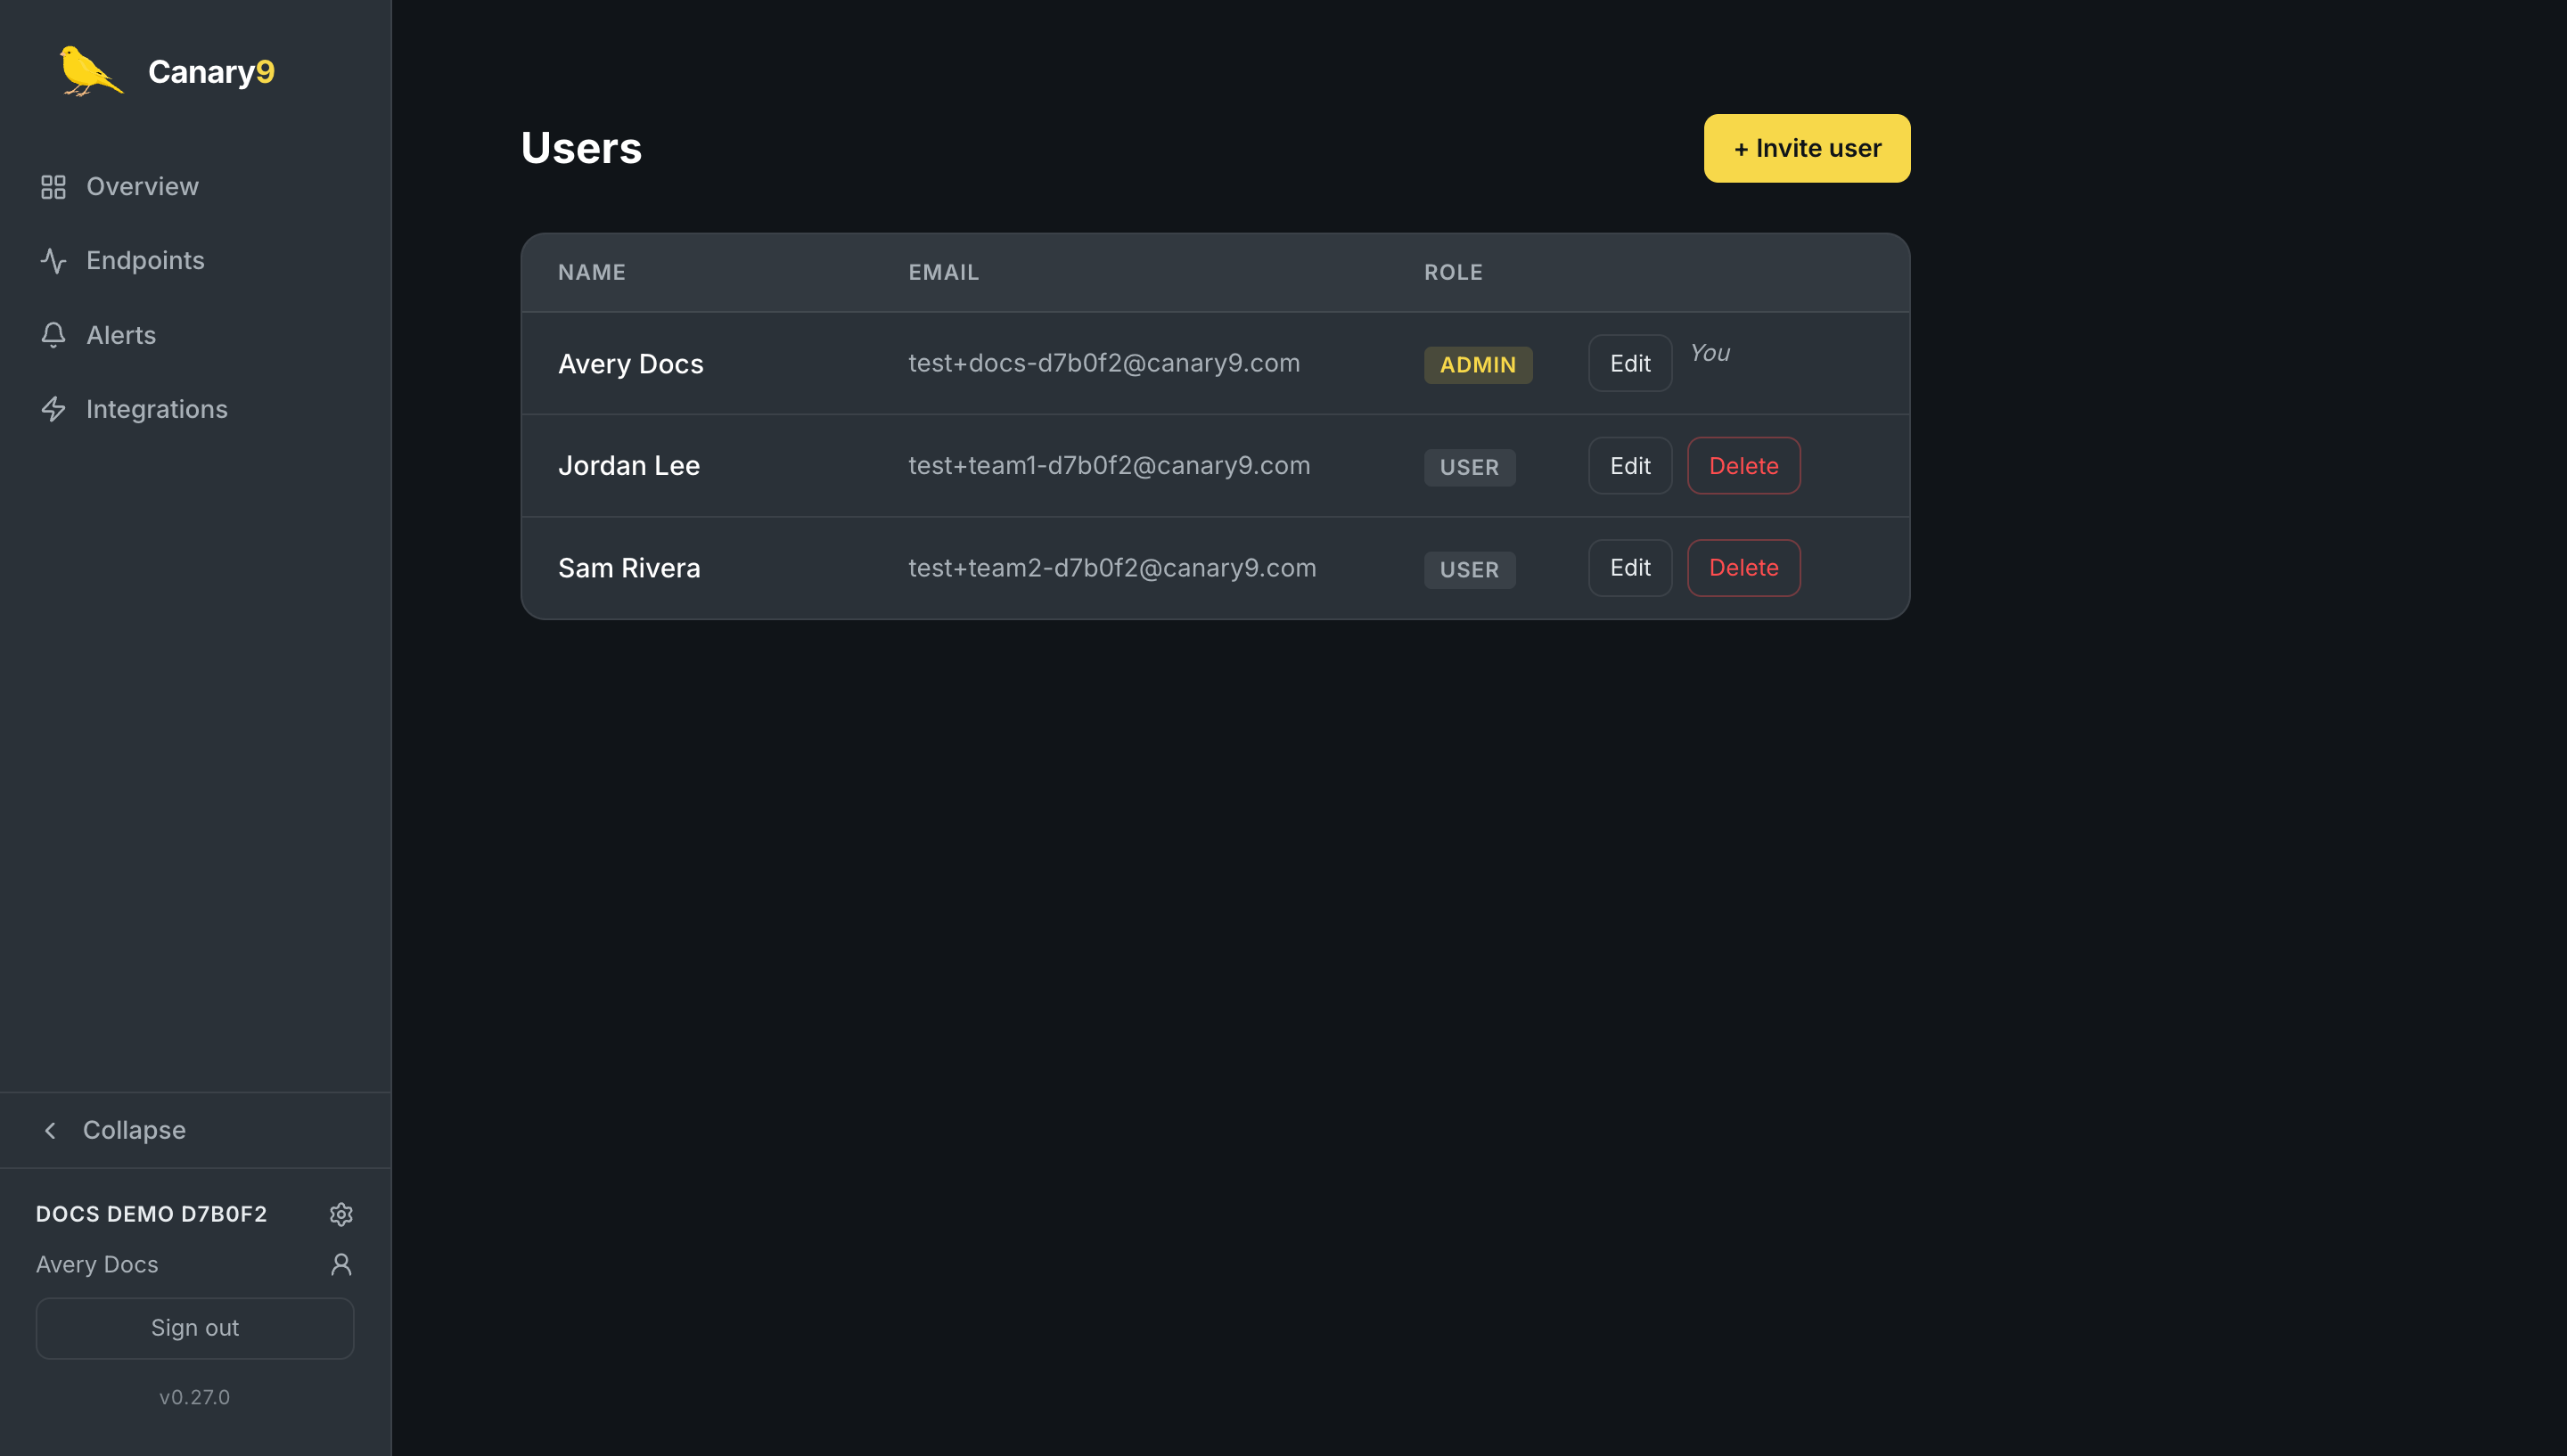The width and height of the screenshot is (2567, 1456).
Task: Click the v0.27.0 version label
Action: point(195,1397)
